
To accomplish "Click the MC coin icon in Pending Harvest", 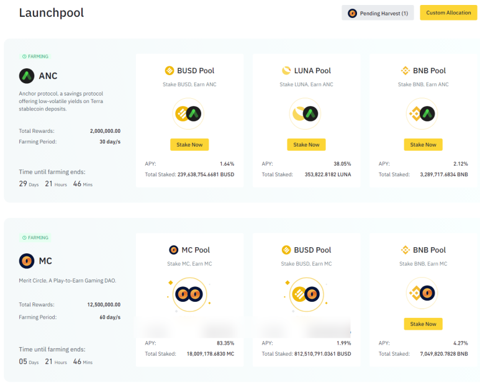I will [x=352, y=14].
